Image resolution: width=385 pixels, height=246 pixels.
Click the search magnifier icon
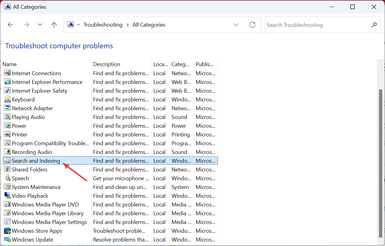tap(374, 25)
